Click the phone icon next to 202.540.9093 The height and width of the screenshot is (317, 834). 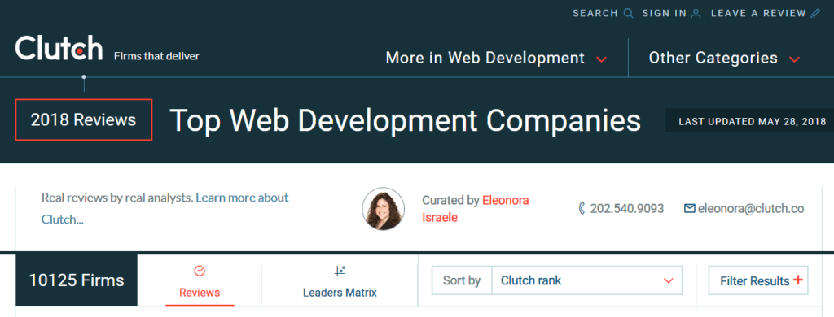[x=582, y=209]
